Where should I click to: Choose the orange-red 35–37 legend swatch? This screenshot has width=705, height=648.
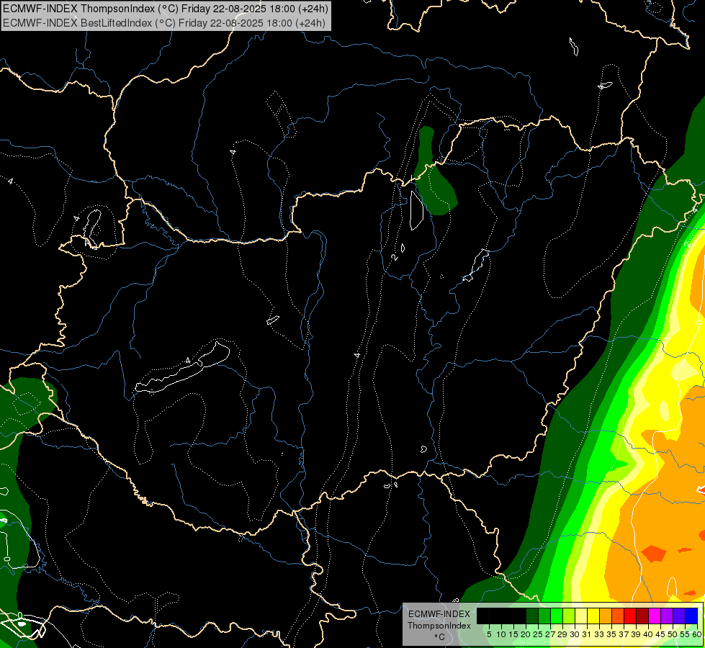point(618,616)
